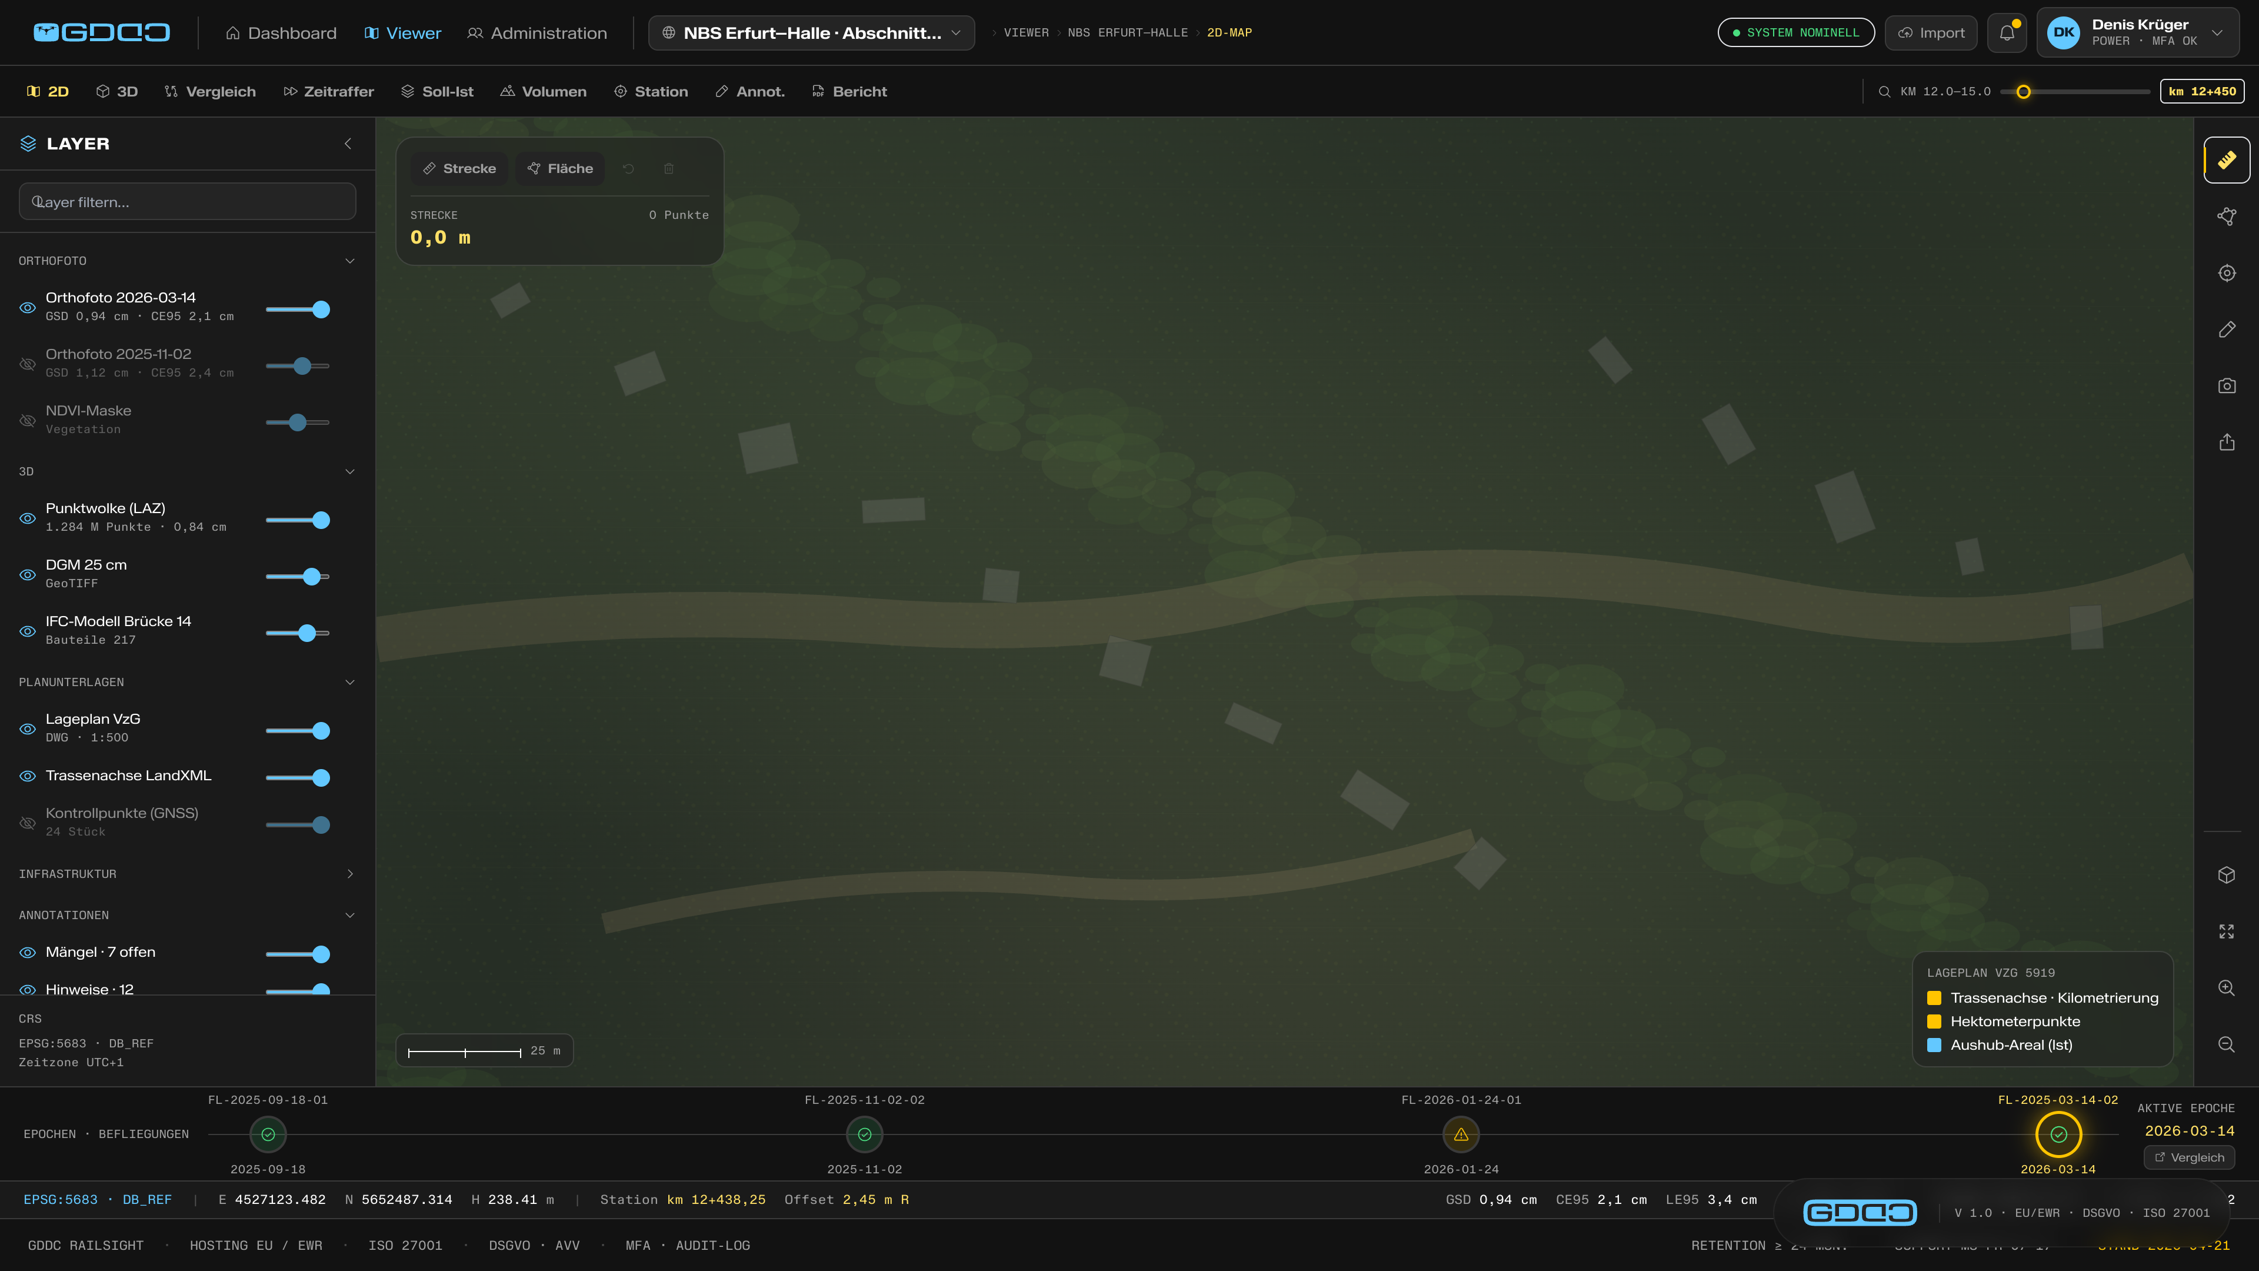
Task: Select epoch marker FL-2025-09-18-01
Action: click(x=268, y=1134)
